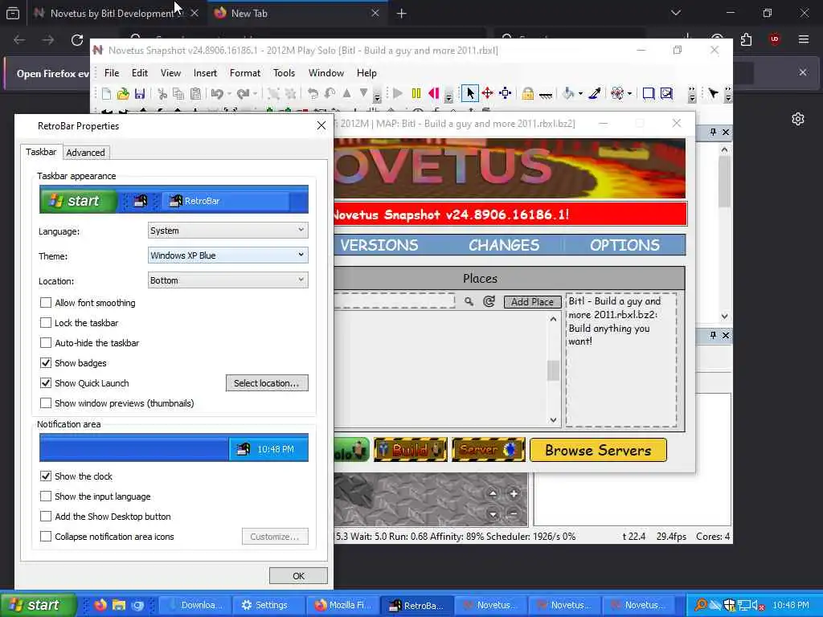Switch to the Advanced tab
823x617 pixels.
pos(85,153)
